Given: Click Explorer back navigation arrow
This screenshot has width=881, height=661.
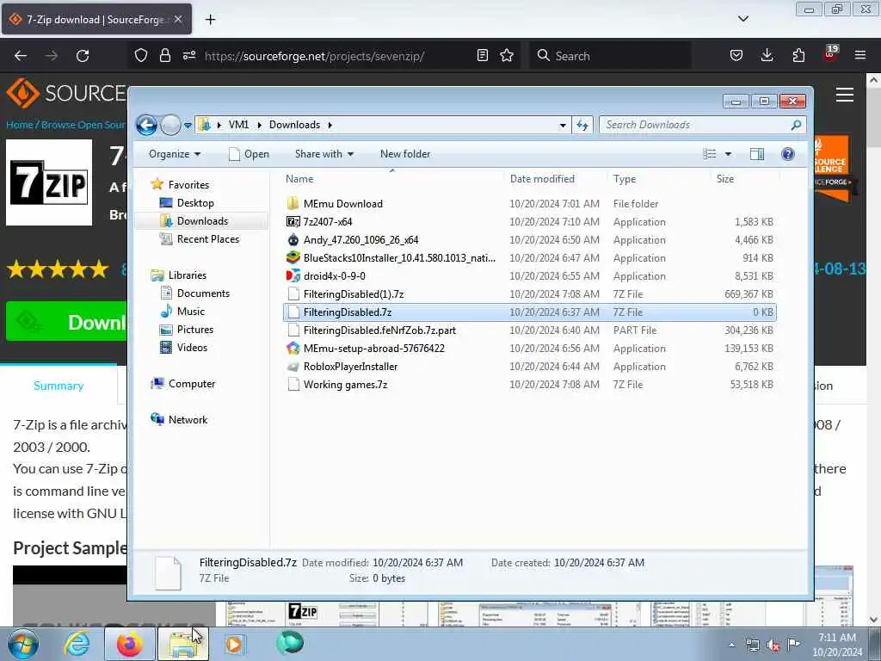Looking at the screenshot, I should pos(146,125).
